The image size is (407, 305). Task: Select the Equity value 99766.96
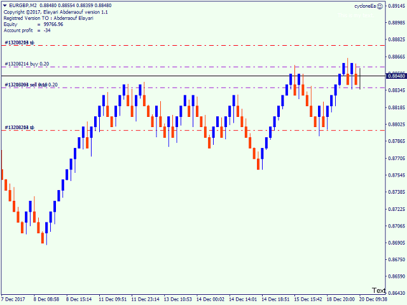[53, 24]
